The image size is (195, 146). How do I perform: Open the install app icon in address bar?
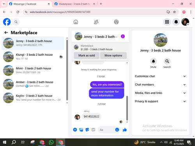point(168,12)
